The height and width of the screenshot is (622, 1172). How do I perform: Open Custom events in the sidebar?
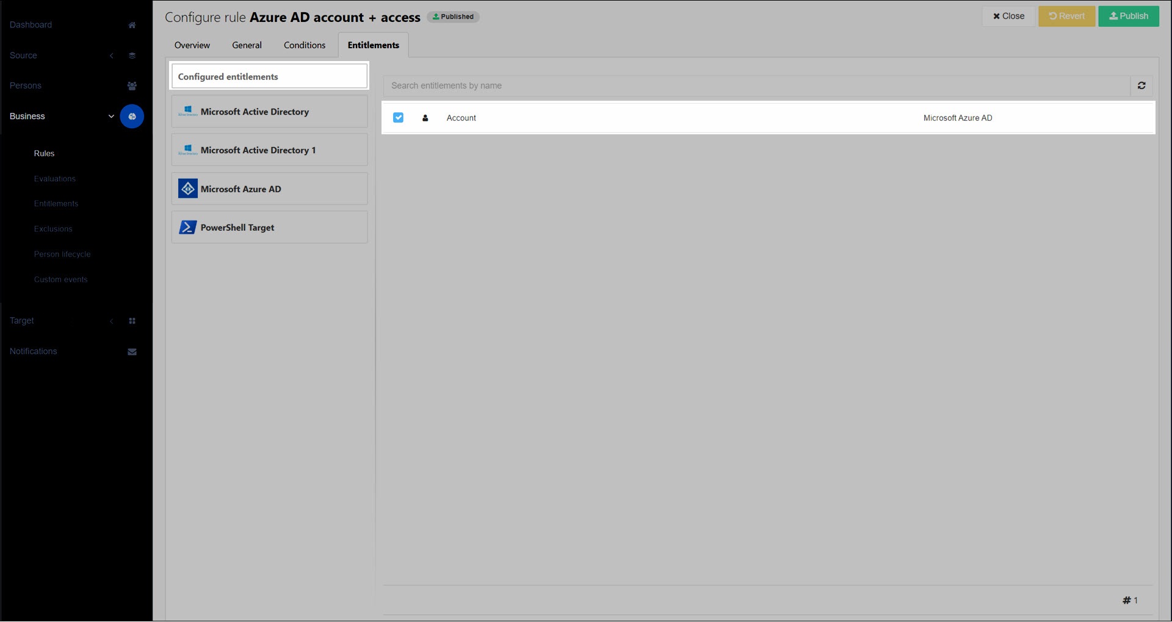coord(61,280)
